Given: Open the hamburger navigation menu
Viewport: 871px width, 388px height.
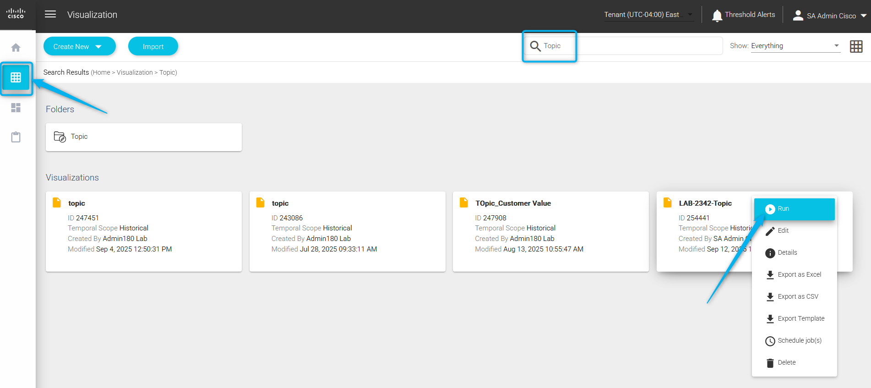Looking at the screenshot, I should coord(50,14).
